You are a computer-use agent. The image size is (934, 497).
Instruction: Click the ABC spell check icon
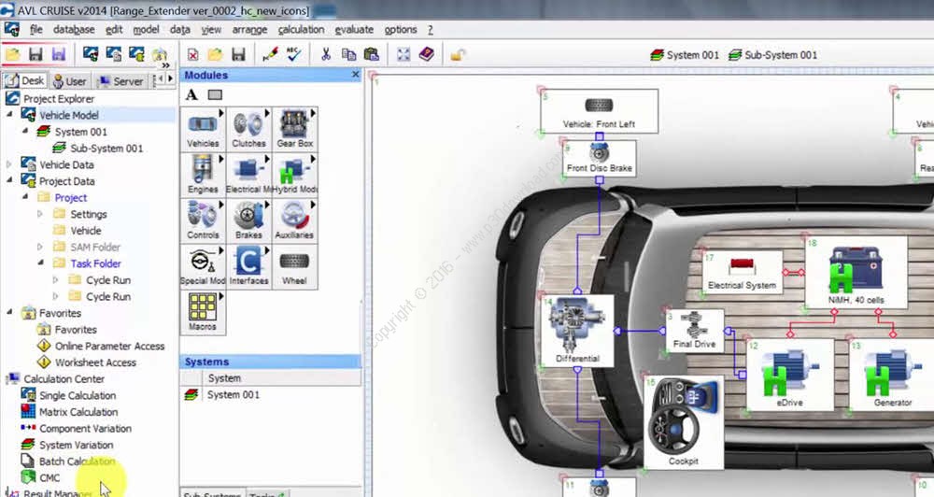coord(293,54)
